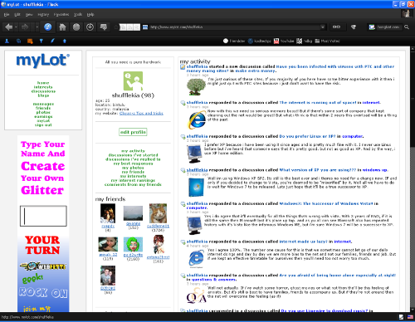Viewport: 415px width, 322px height.
Task: Open the Tools menu
Action: (78, 14)
